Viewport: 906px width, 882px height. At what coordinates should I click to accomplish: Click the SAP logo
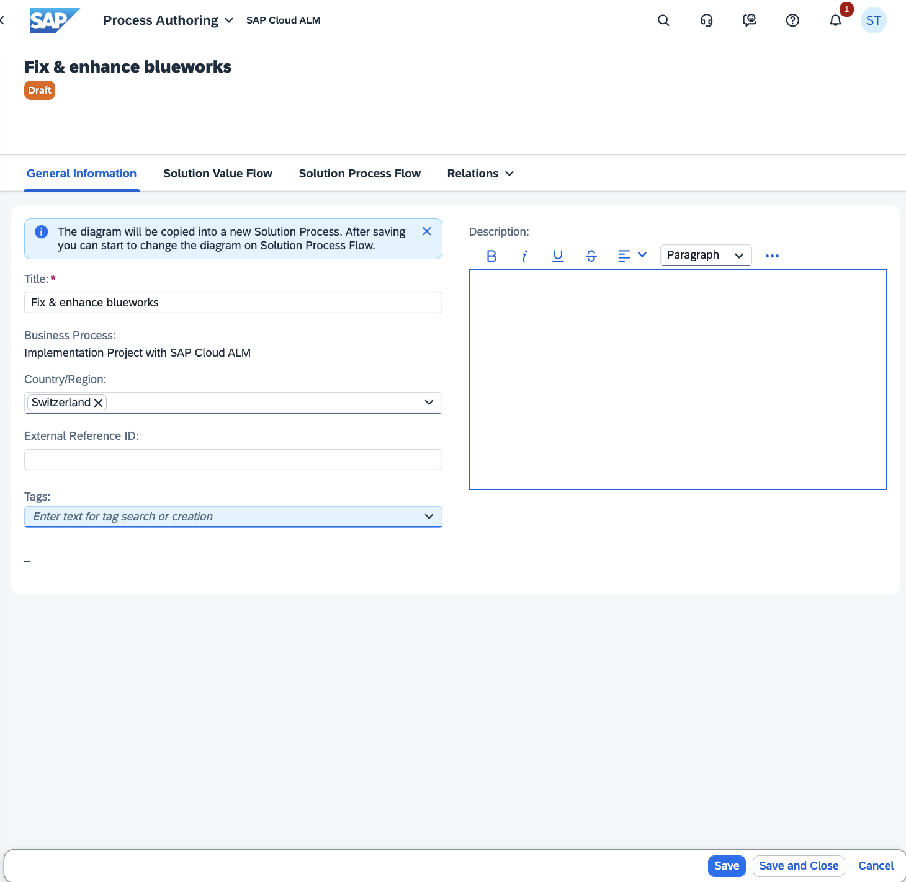pos(54,20)
